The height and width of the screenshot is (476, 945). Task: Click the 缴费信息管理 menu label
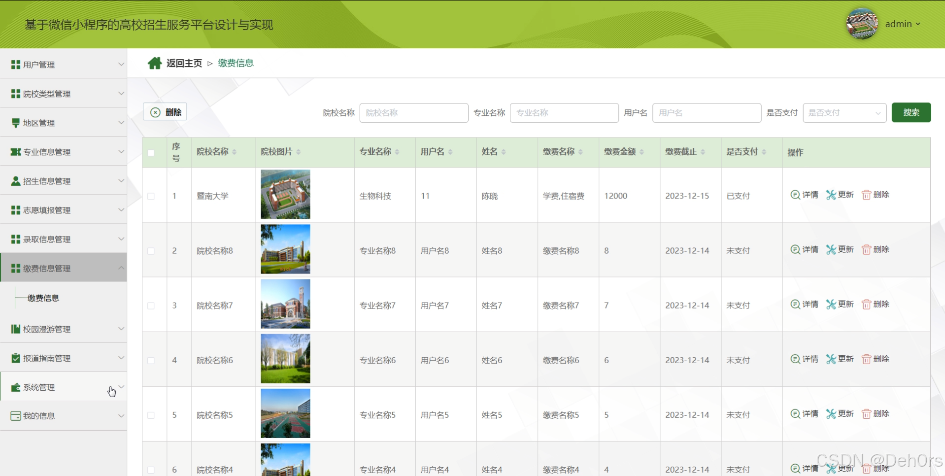pos(47,268)
